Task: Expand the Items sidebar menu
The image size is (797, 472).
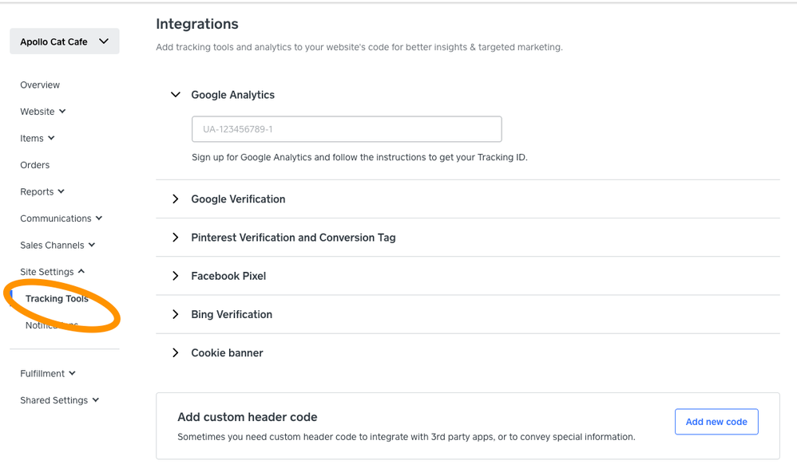Action: (38, 138)
